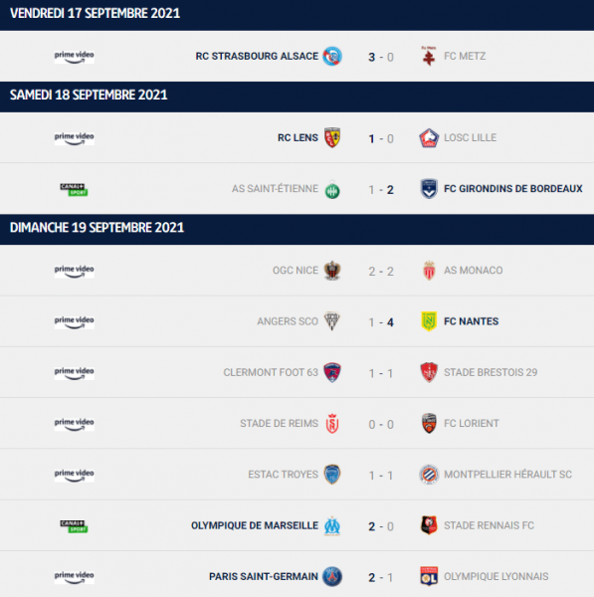Click the Canal+ Sport logo for Saint-Étienne match
This screenshot has height=597, width=594.
tap(74, 189)
